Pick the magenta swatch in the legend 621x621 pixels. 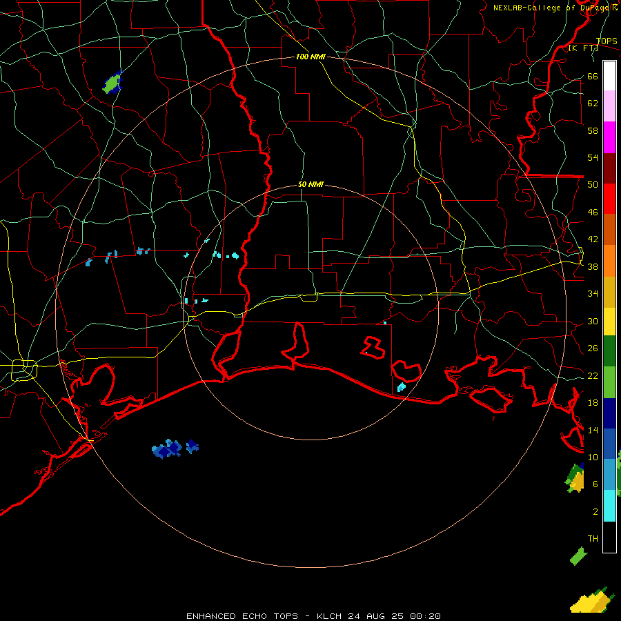pyautogui.click(x=609, y=137)
